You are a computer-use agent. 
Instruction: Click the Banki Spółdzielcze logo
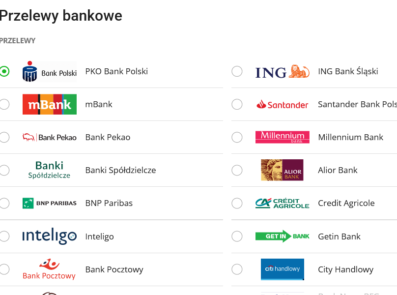click(x=50, y=170)
